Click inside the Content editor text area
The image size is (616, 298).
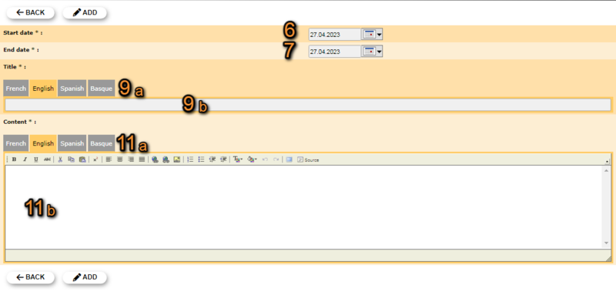[303, 207]
